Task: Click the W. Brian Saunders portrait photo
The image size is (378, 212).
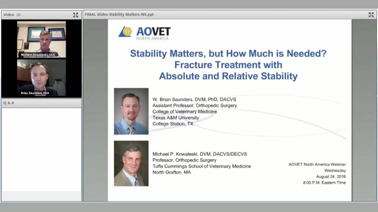Action: [131, 111]
